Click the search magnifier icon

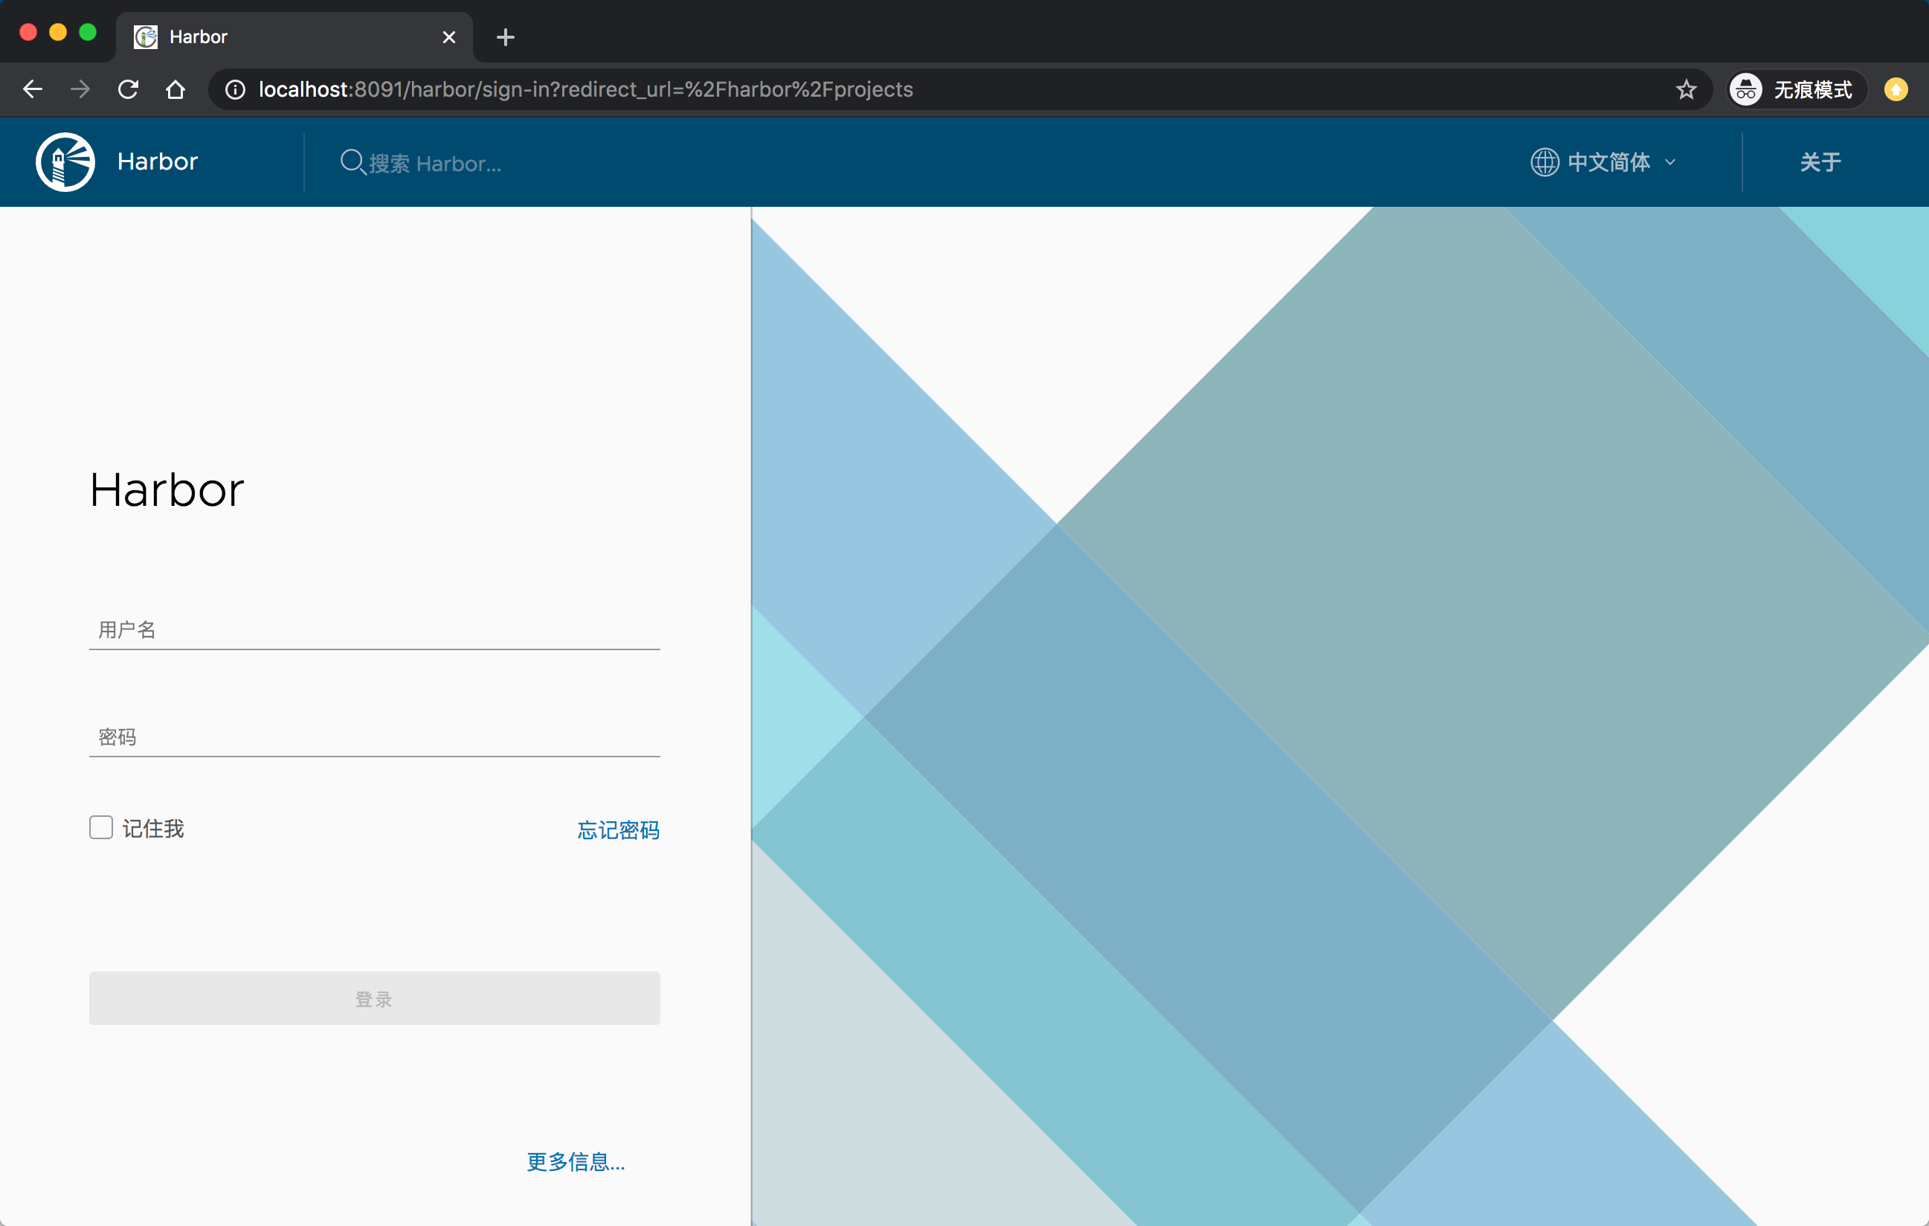pos(352,162)
